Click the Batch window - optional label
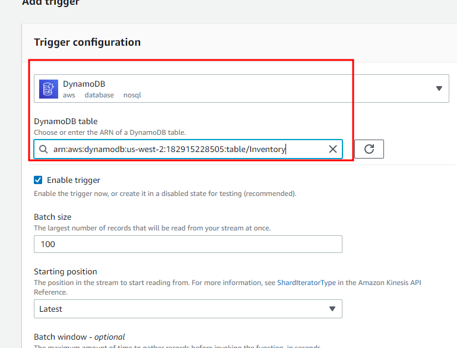The width and height of the screenshot is (457, 348). 80,337
